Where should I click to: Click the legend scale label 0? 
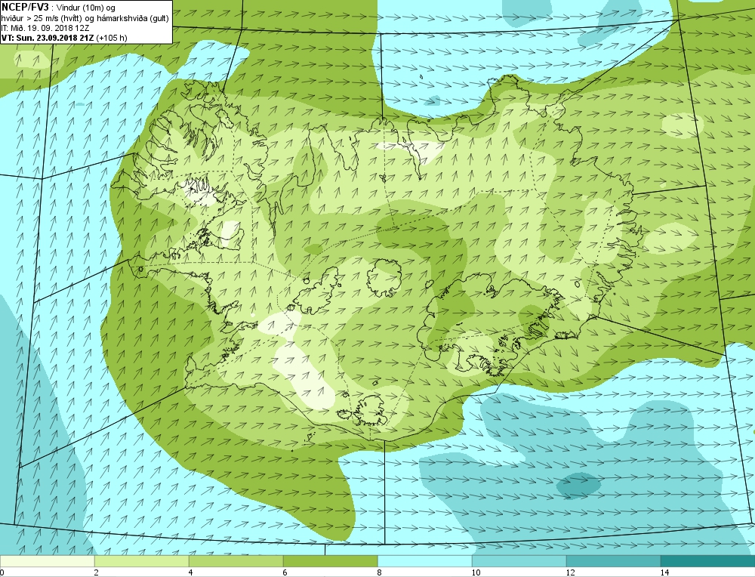tap(2, 572)
